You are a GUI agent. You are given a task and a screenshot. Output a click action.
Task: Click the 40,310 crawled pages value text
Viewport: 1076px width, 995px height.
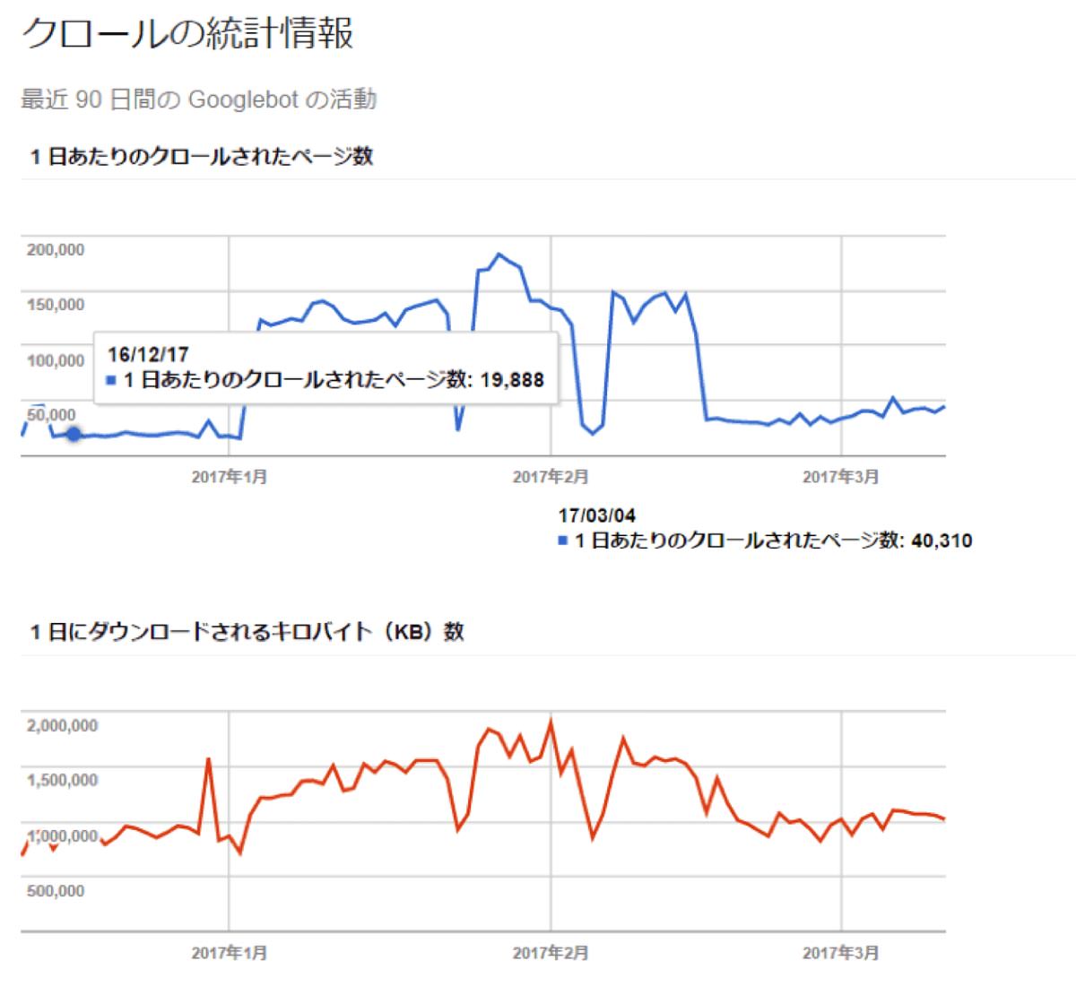(941, 541)
